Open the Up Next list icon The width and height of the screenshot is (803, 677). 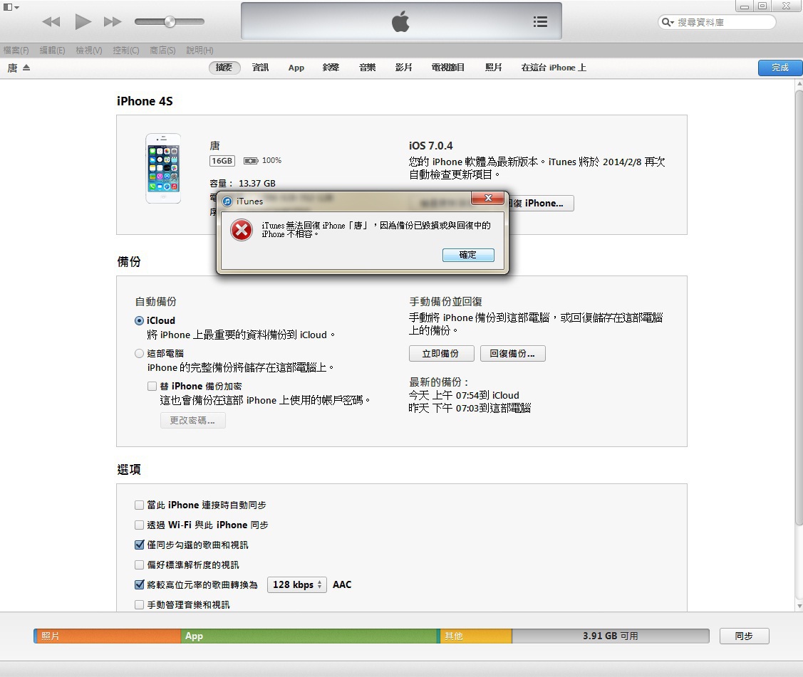(540, 22)
